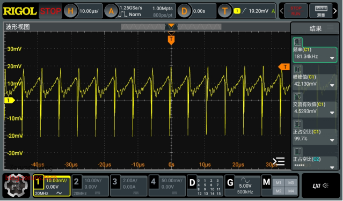Viewport: 343px width, 201px height.
Task: Click channel 1 AC coupling icon
Action: tap(59, 193)
